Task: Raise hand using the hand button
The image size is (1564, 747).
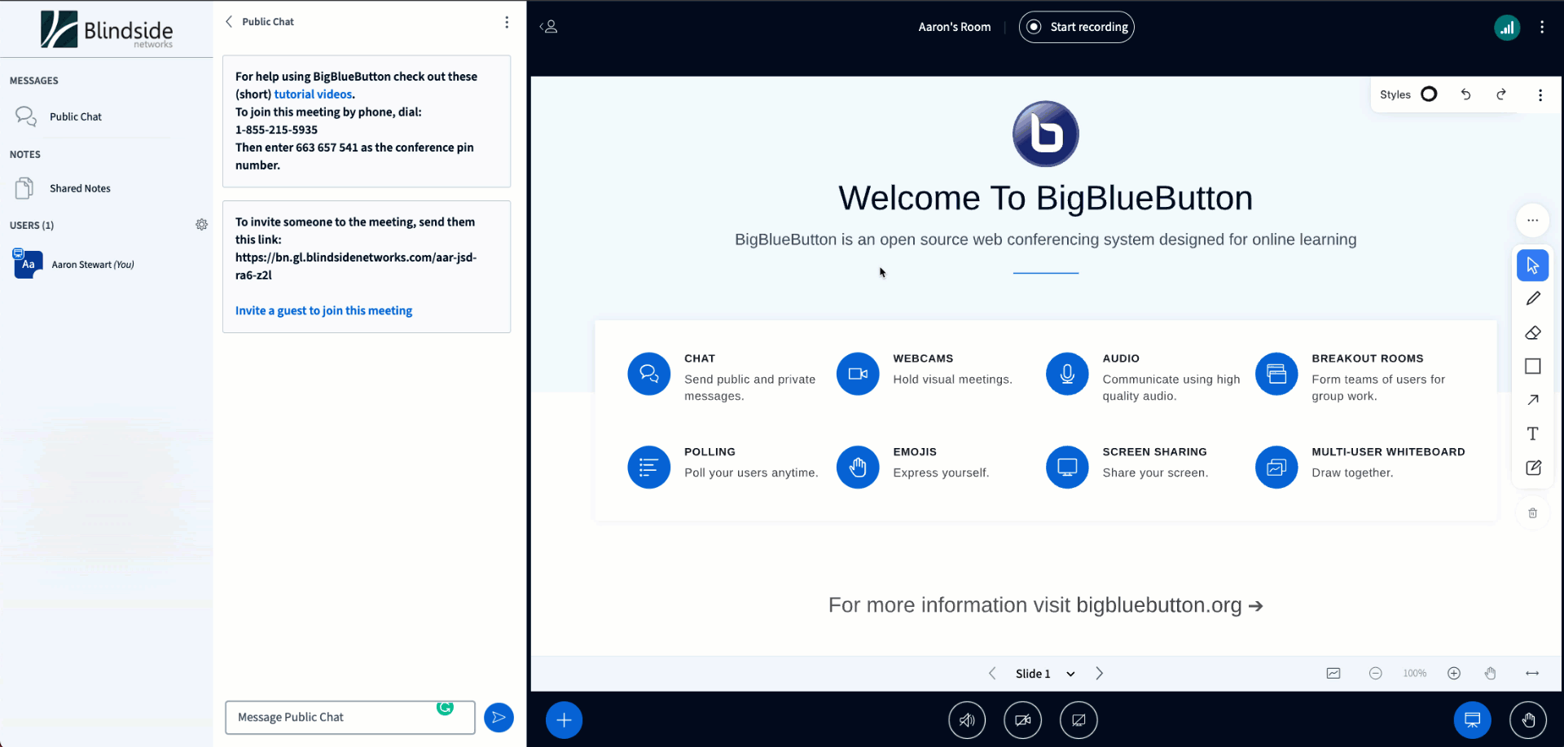Action: coord(1528,720)
